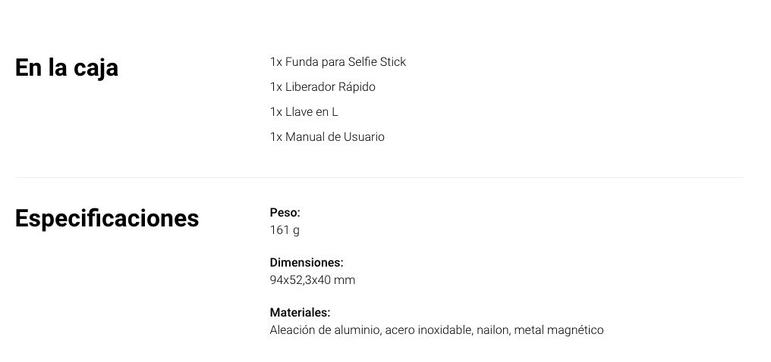The height and width of the screenshot is (362, 771).
Task: Click the "Peso:" label
Action: pos(285,213)
